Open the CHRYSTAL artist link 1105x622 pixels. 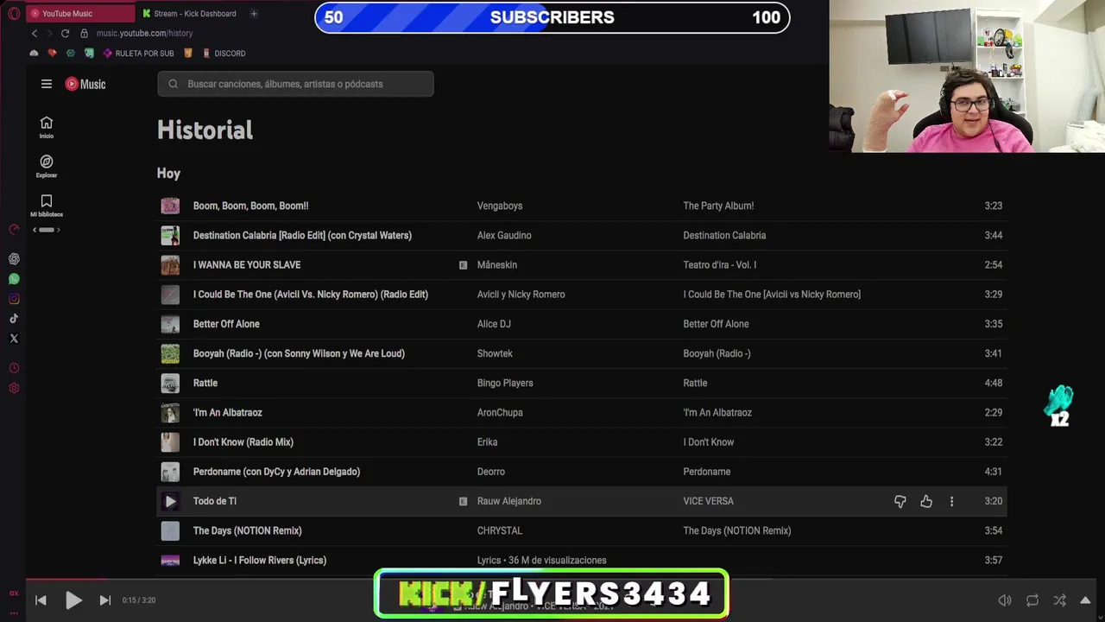(500, 530)
